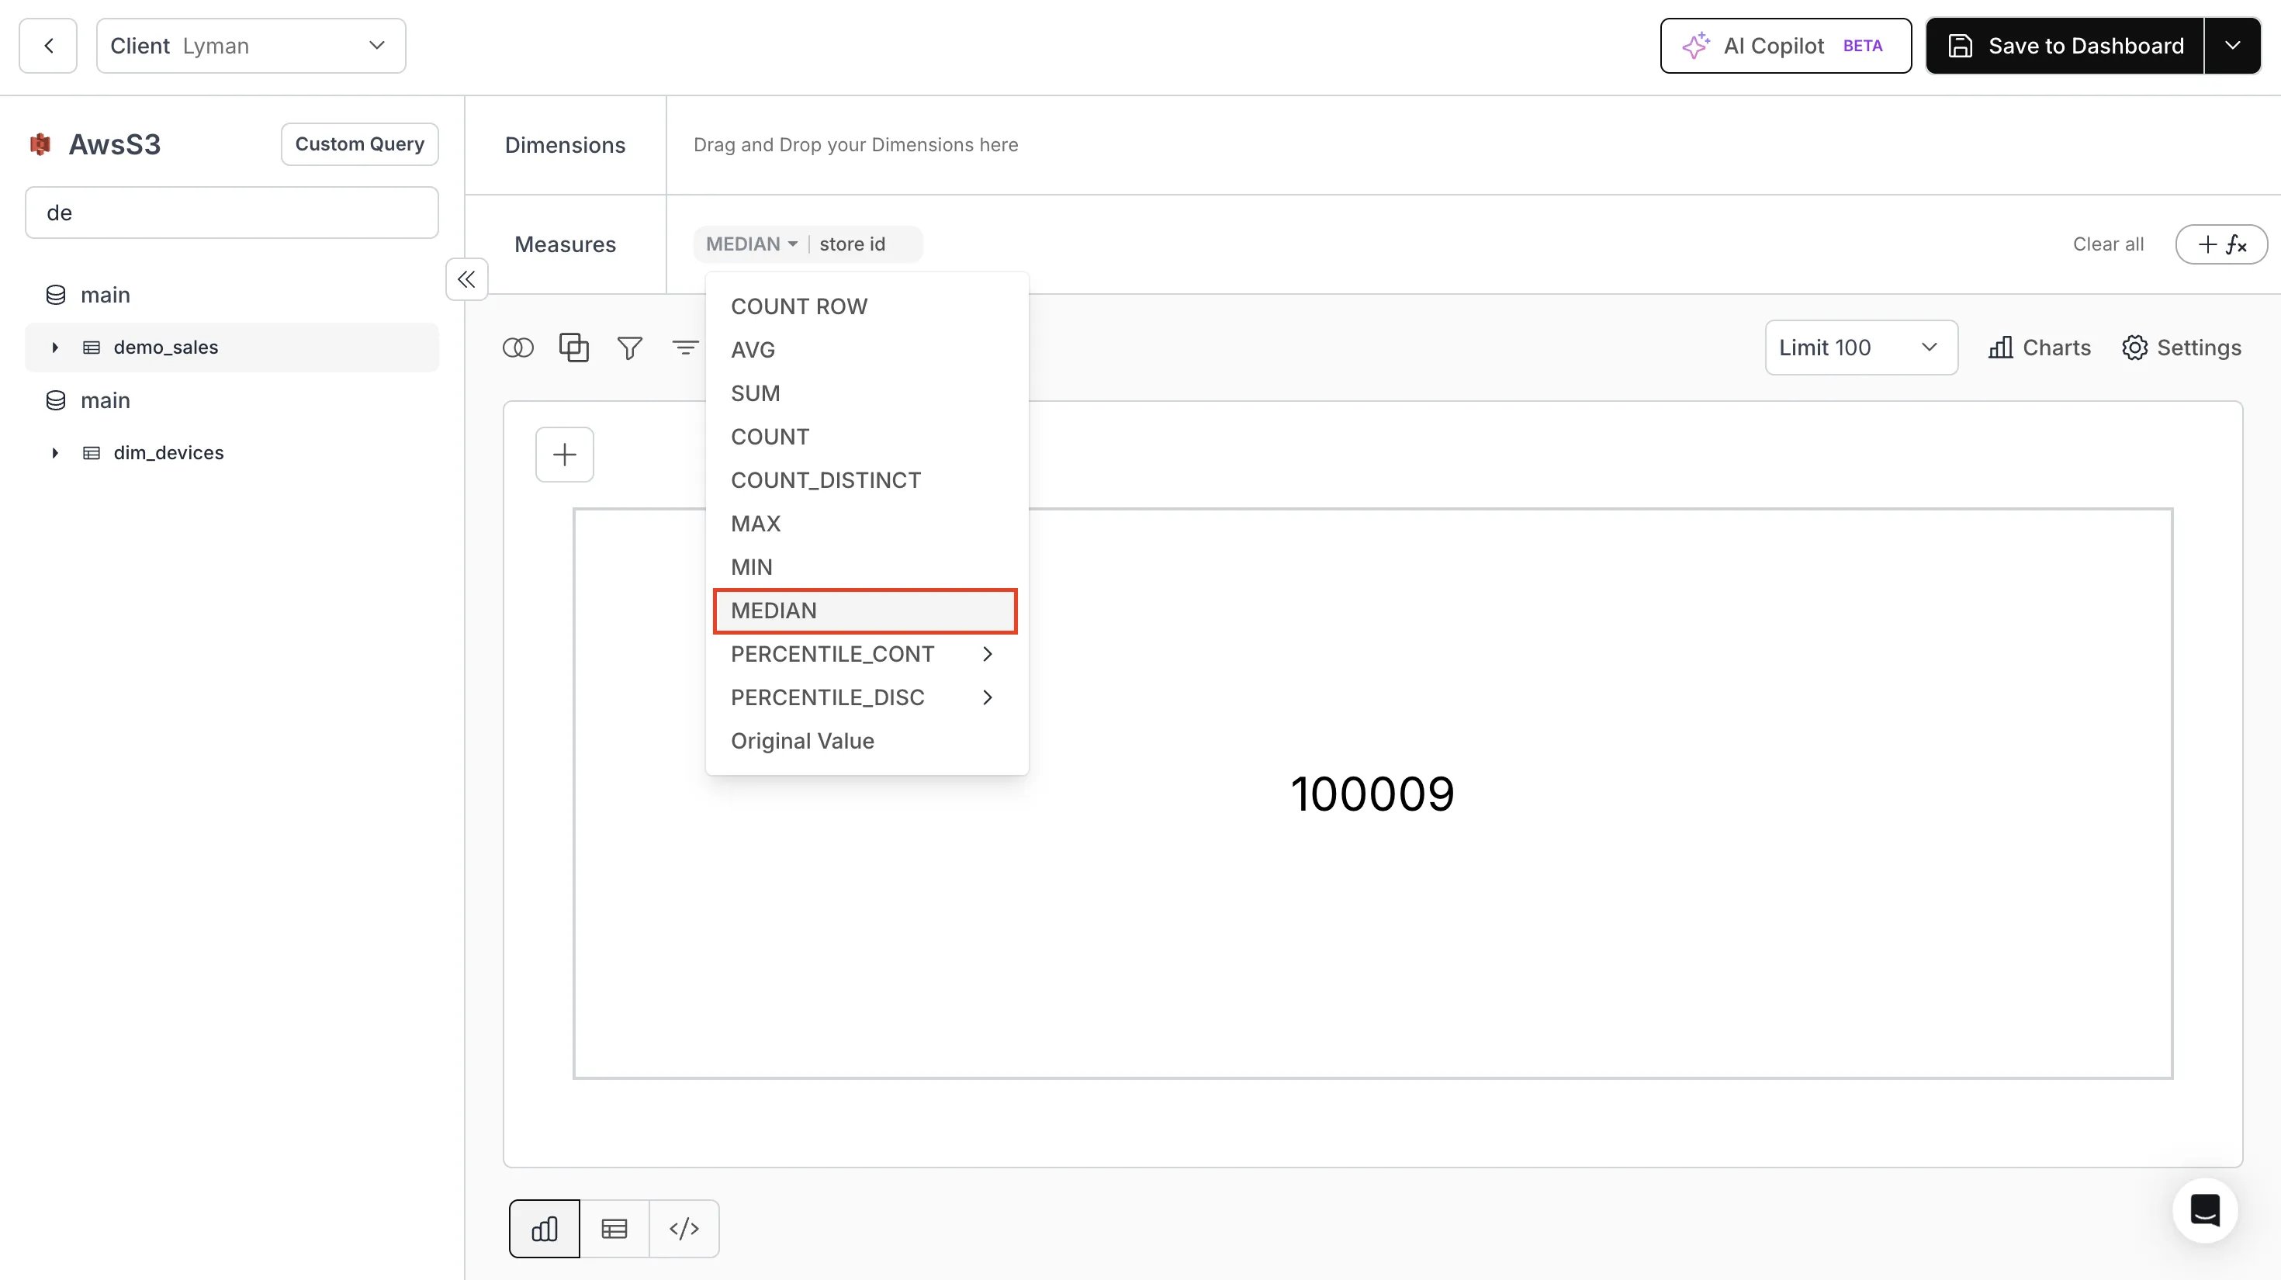Click the filter funnel icon

coord(629,348)
